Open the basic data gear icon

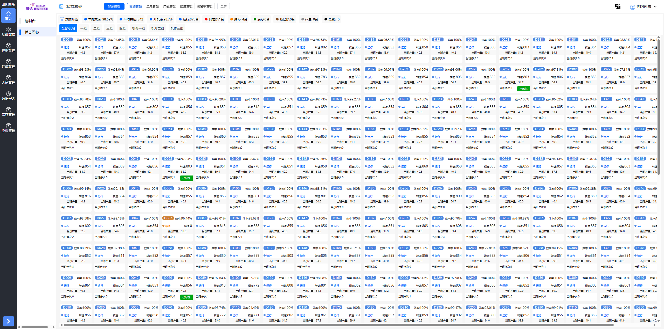[8, 30]
